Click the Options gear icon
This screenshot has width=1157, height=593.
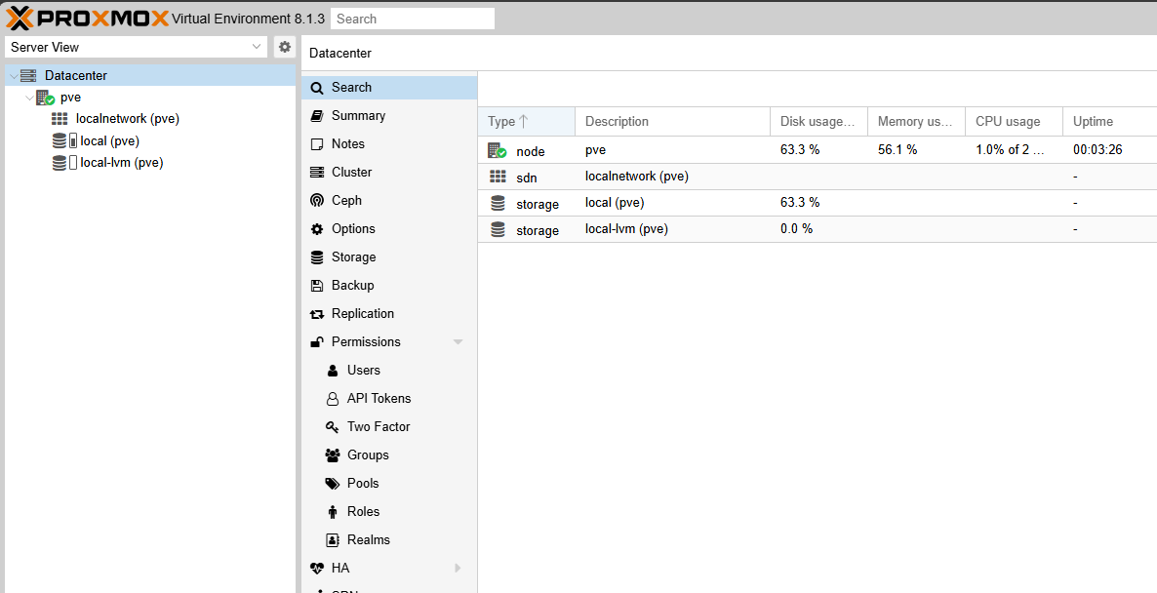click(317, 228)
